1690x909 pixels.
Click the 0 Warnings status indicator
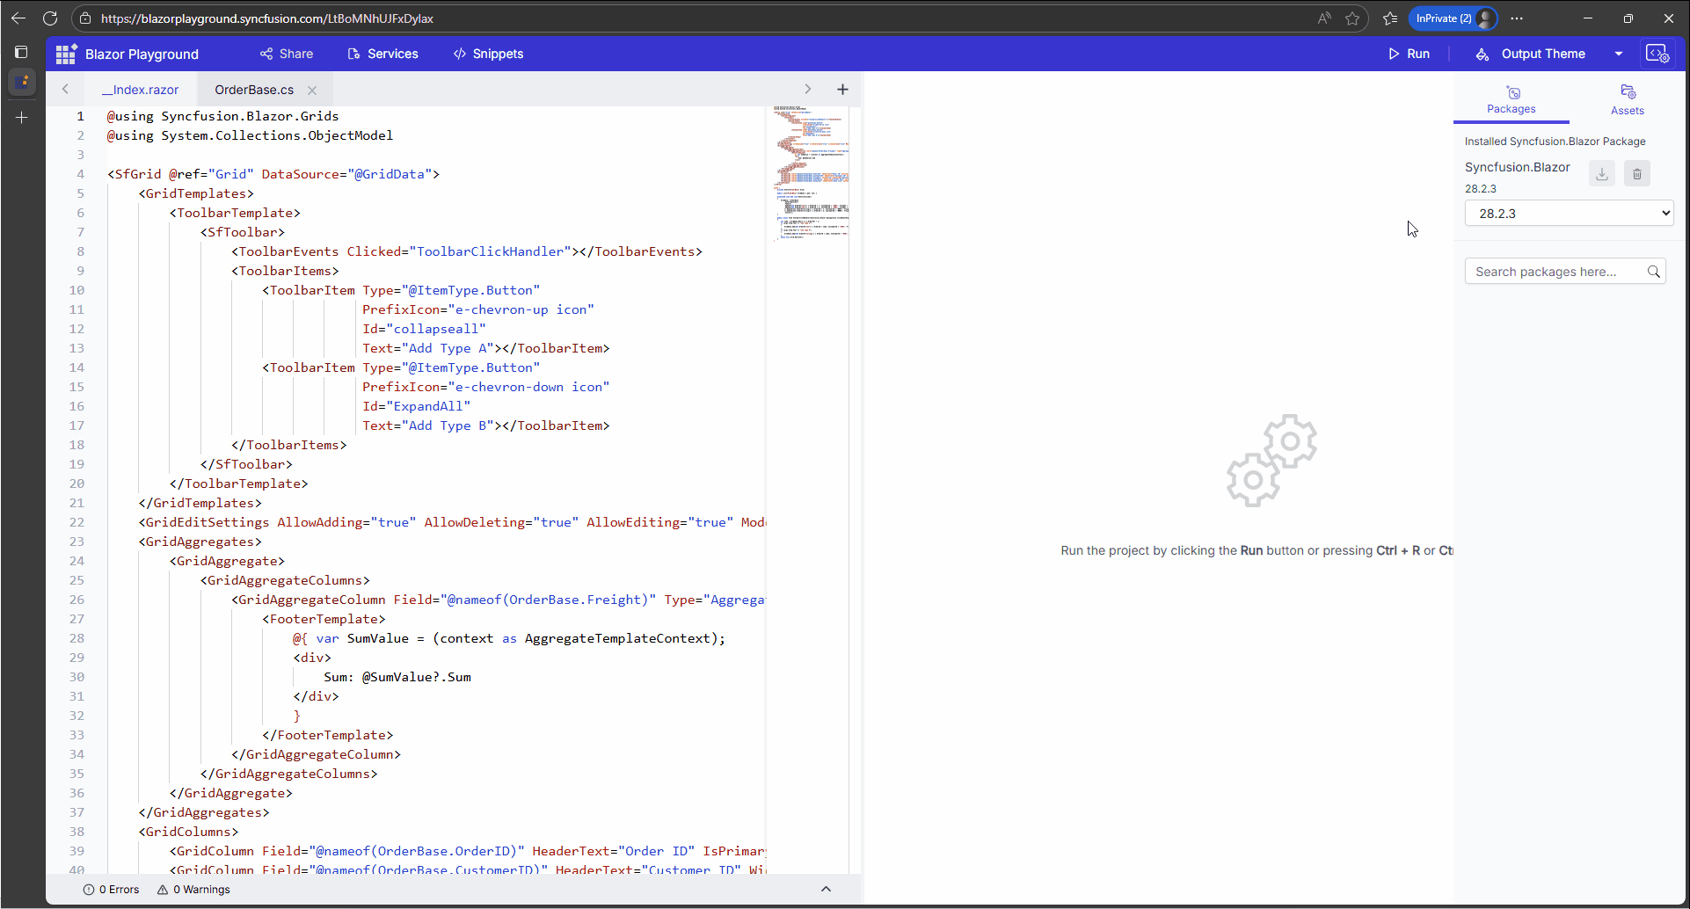pyautogui.click(x=193, y=890)
